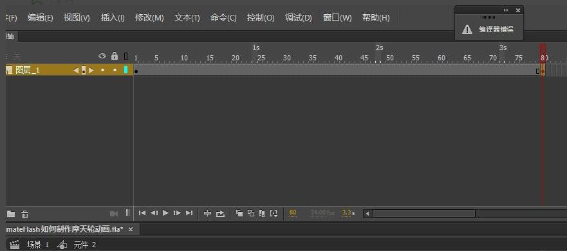Open the 命令(C) menu
The image size is (567, 251).
(x=223, y=18)
